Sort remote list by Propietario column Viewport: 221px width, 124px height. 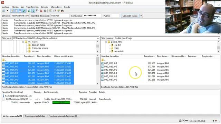pos(208,56)
